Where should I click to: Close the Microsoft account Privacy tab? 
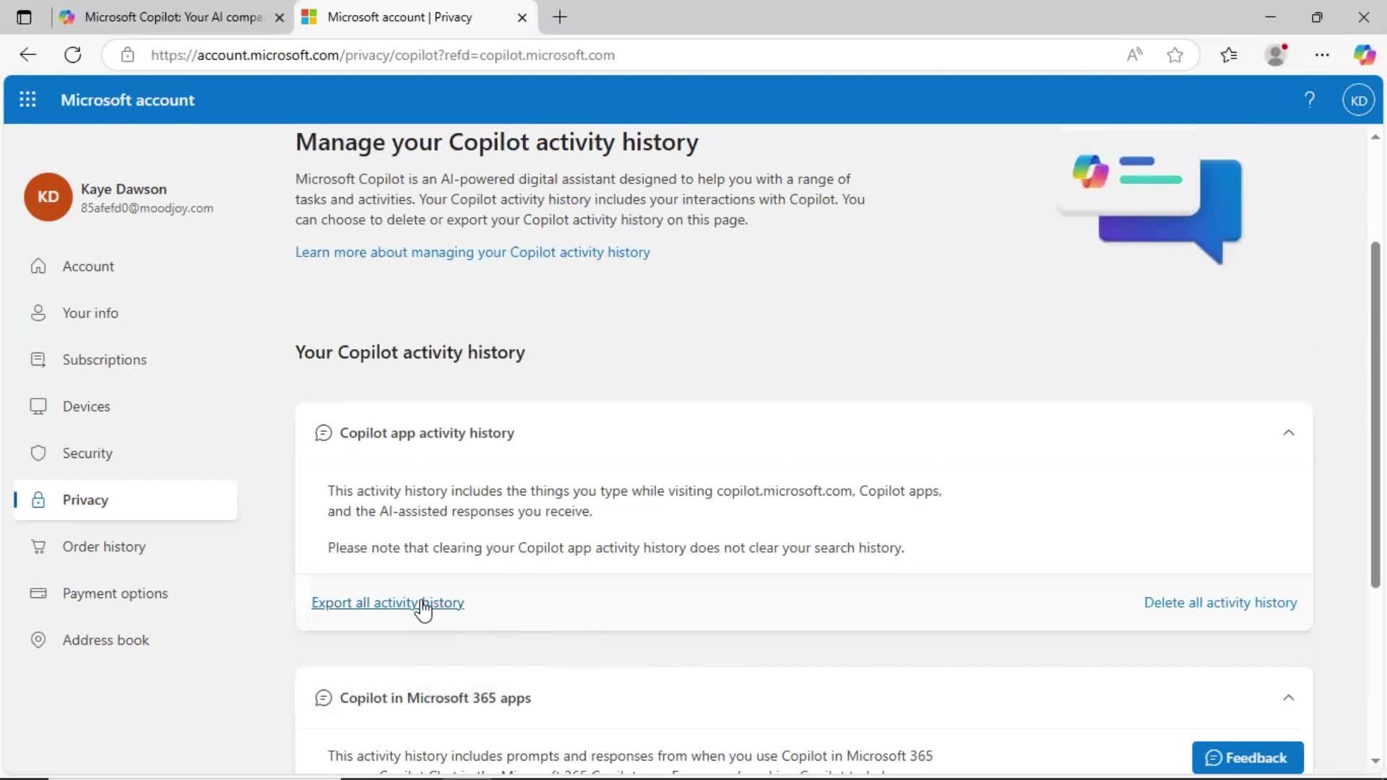(x=522, y=17)
